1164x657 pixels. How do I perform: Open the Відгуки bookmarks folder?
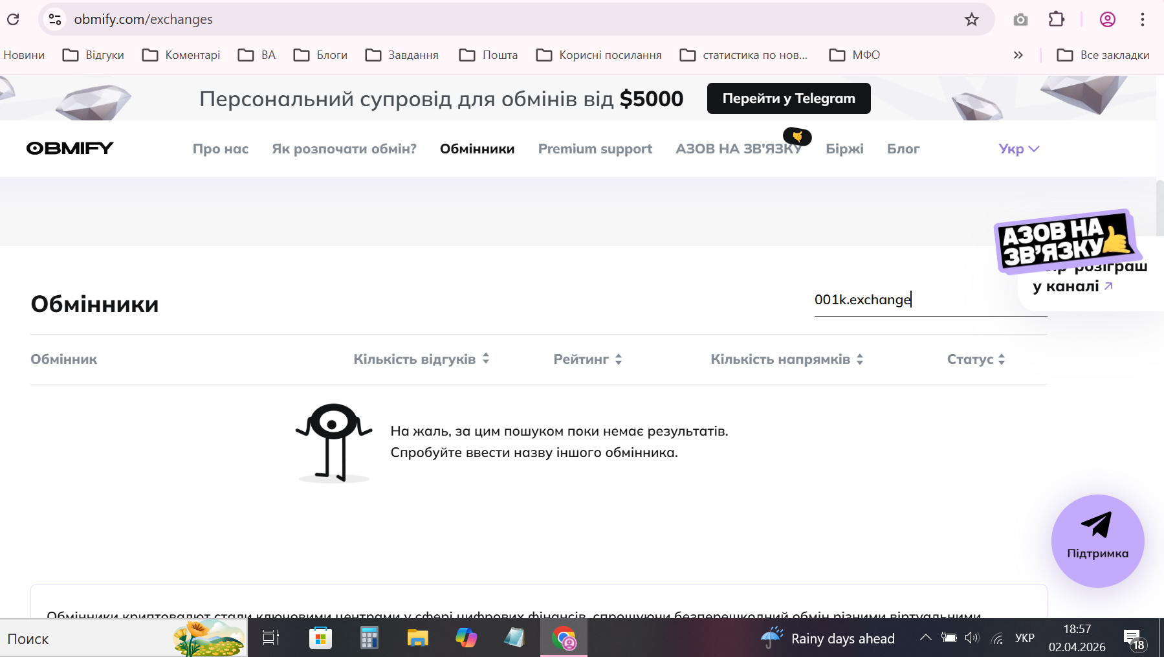[93, 55]
